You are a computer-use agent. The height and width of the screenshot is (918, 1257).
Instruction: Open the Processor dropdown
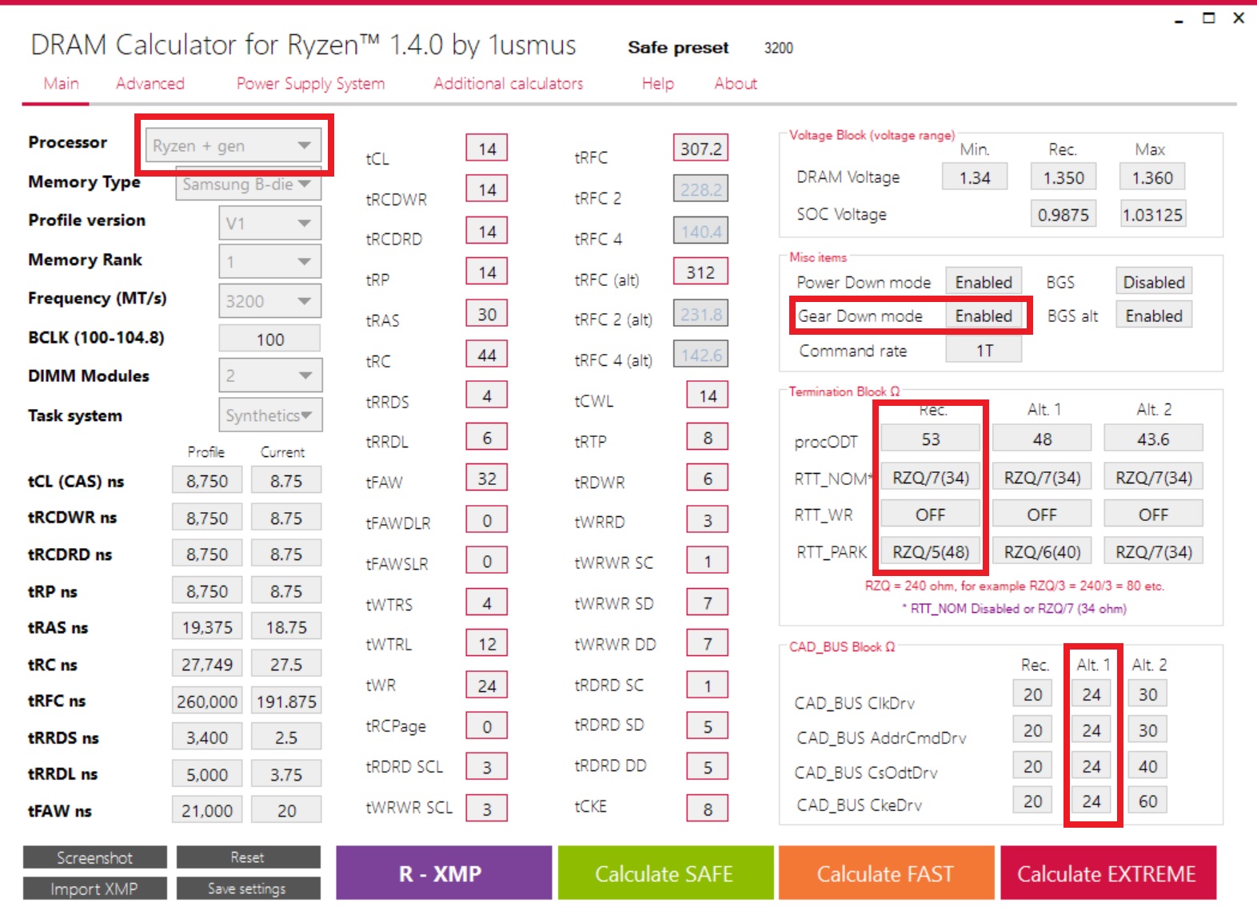coord(233,146)
